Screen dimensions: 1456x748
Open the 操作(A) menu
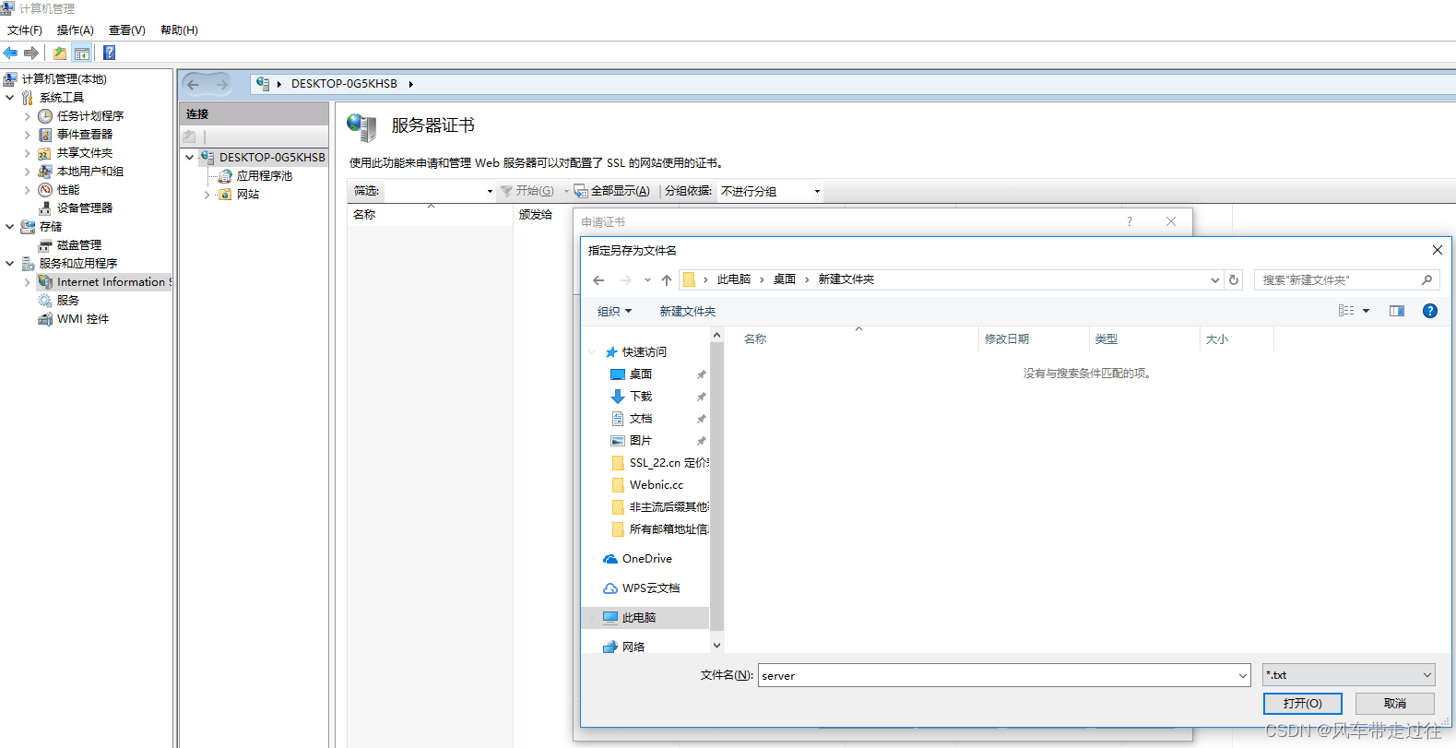pyautogui.click(x=75, y=30)
